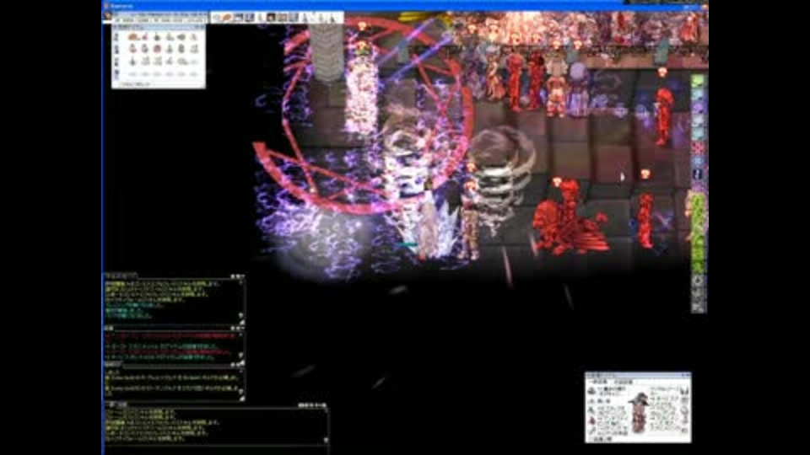The height and width of the screenshot is (455, 810).
Task: Select the first item in inventory's top row
Action: 132,37
